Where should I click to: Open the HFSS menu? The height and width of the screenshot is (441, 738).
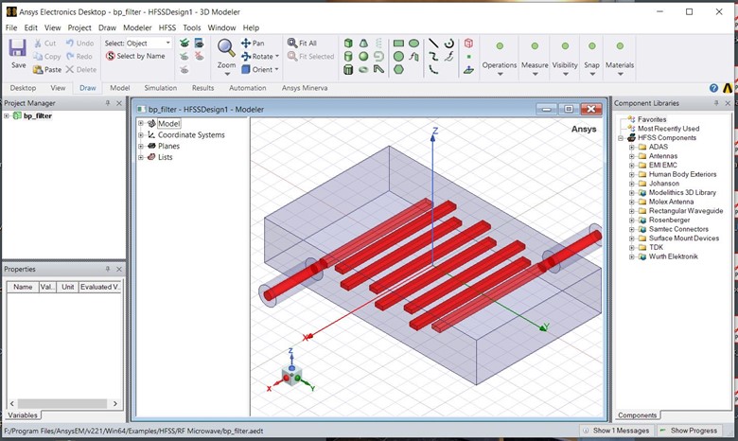pyautogui.click(x=167, y=27)
